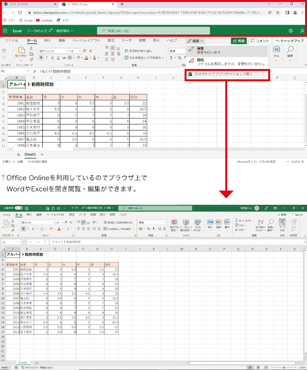Click the browser address bar
This screenshot has height=370, width=307.
tap(148, 13)
